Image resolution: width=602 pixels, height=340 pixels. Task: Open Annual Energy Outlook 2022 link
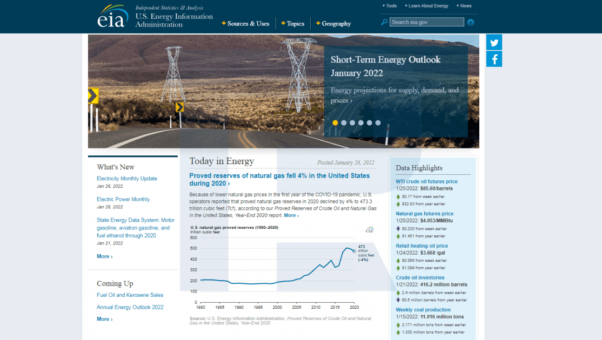130,307
